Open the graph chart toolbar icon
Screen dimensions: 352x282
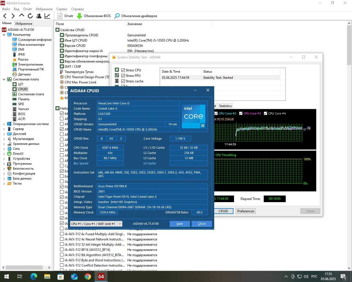tap(47, 16)
